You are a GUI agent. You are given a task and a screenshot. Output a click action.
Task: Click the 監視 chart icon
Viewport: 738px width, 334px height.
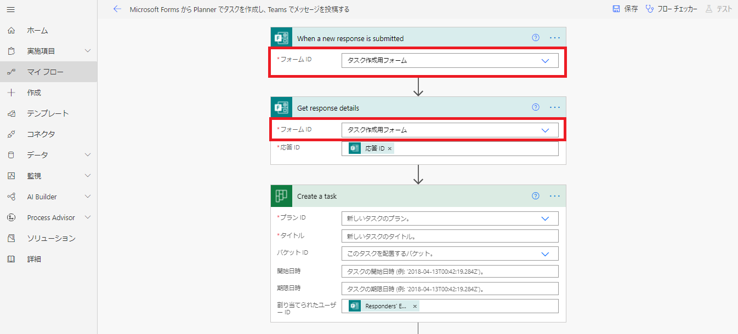pos(11,176)
